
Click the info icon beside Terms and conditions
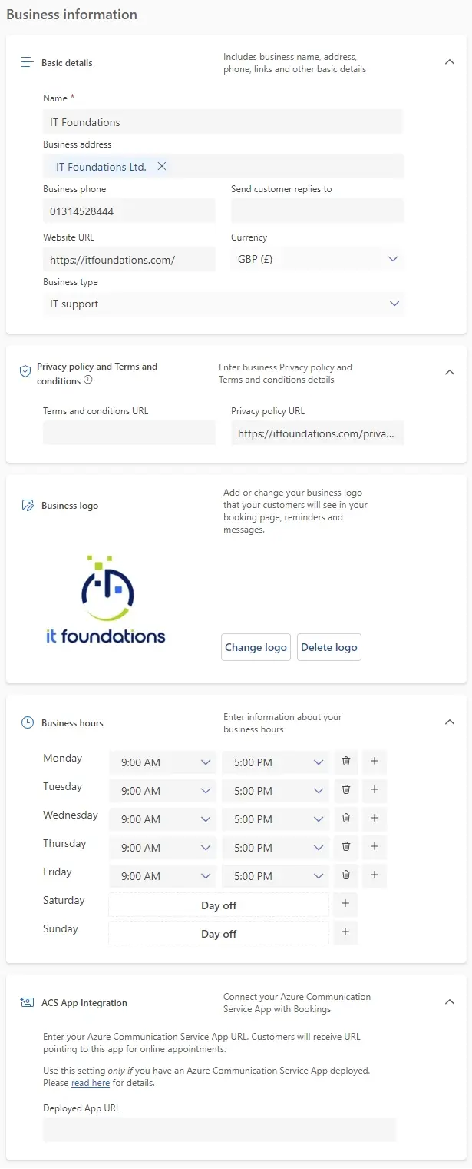tap(88, 380)
